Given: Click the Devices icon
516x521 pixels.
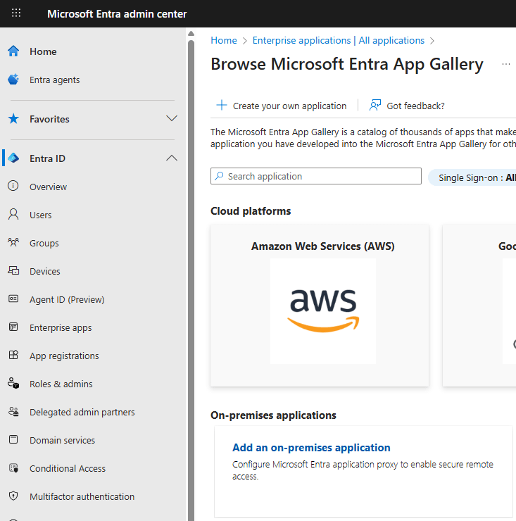Looking at the screenshot, I should [x=13, y=271].
